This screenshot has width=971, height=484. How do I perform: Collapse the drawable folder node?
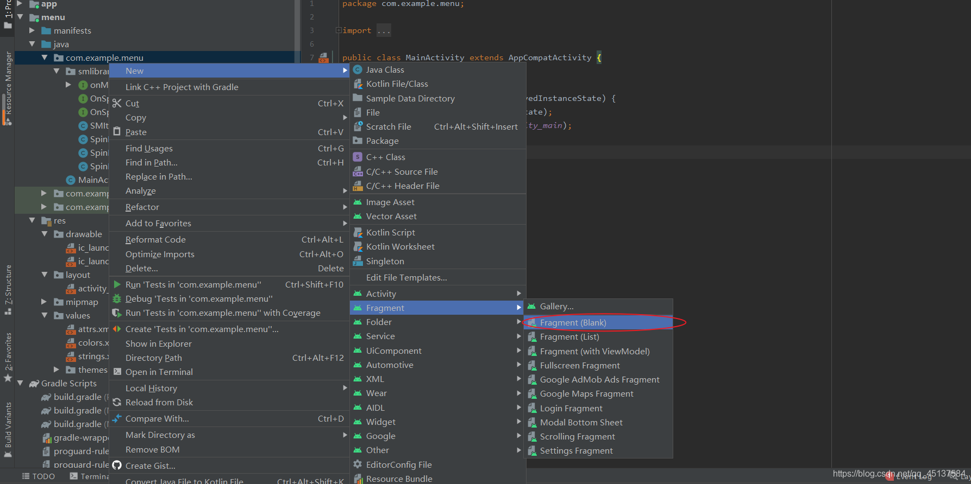coord(45,234)
